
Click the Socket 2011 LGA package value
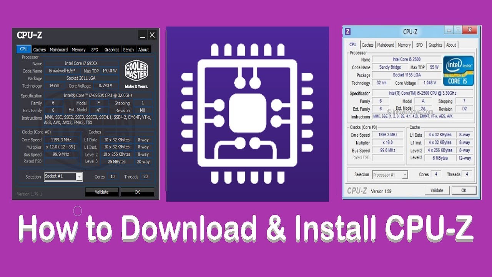click(x=81, y=78)
